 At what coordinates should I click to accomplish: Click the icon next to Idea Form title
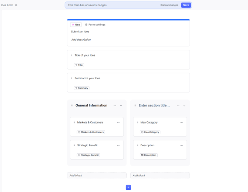click(x=16, y=5)
